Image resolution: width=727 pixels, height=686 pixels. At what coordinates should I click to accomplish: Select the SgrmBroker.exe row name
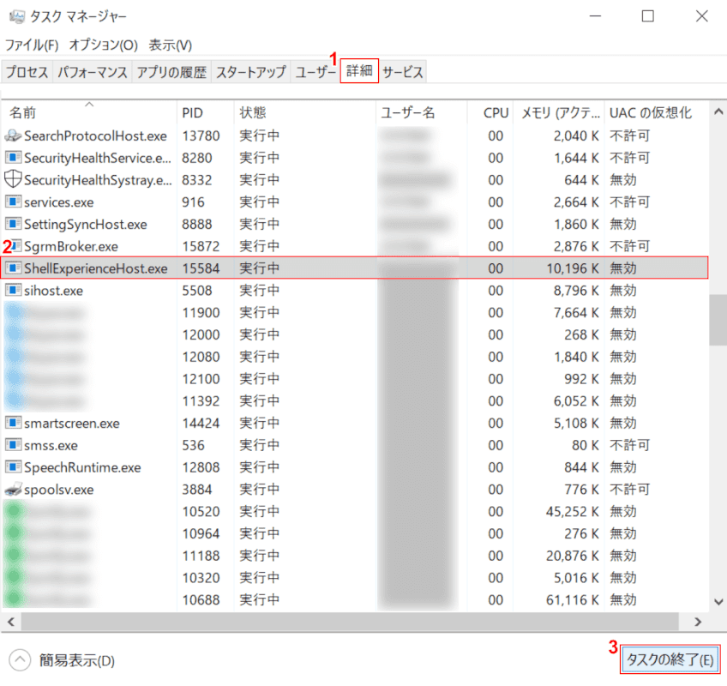[71, 246]
